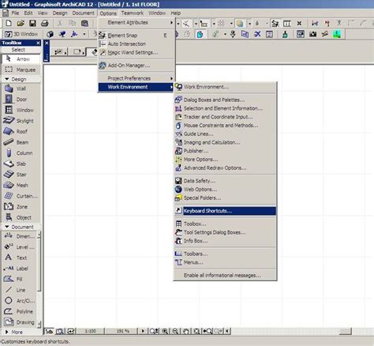Open the Teamwork menu
This screenshot has width=374, height=346.
point(133,13)
